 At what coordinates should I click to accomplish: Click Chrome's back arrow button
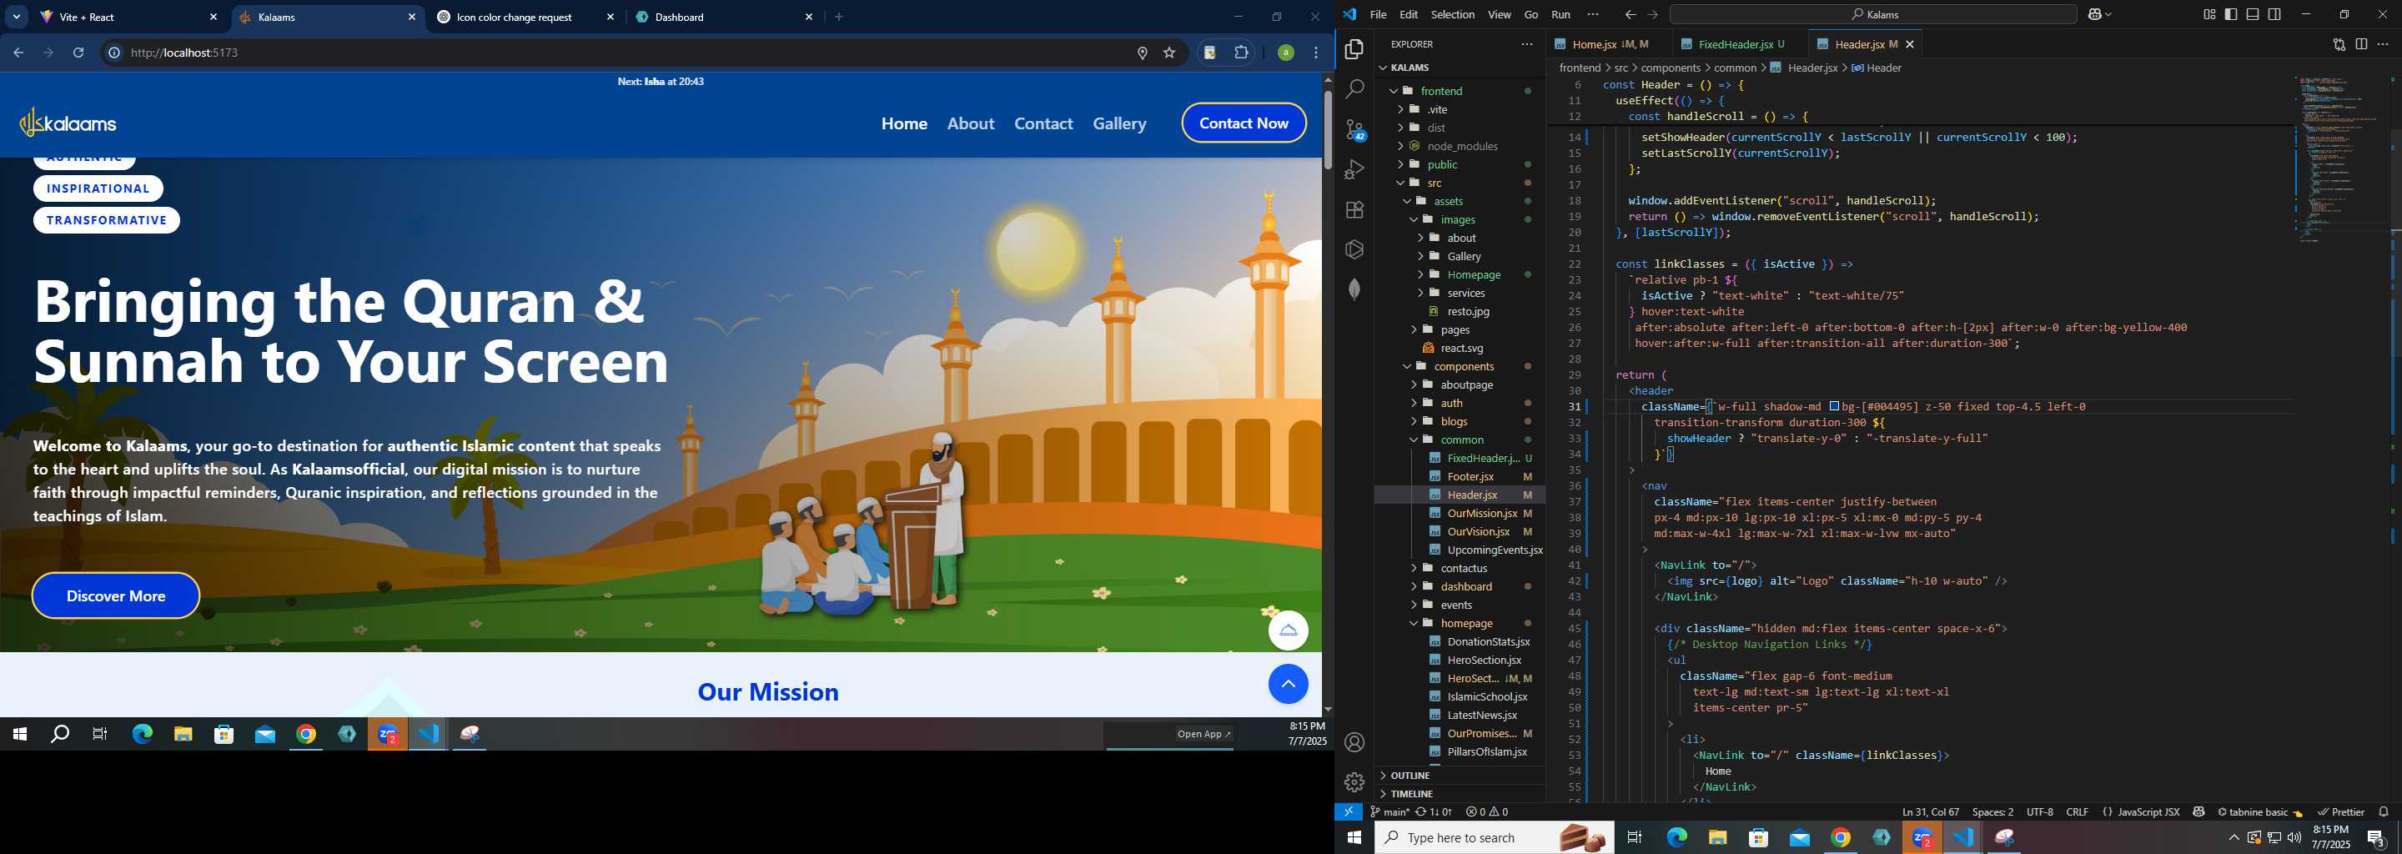[18, 53]
